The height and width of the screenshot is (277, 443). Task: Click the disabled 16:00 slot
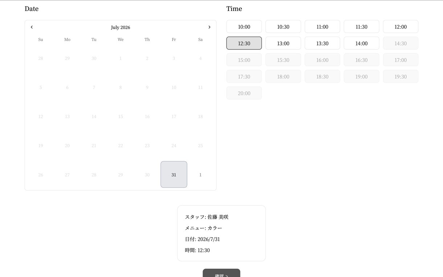coord(322,60)
